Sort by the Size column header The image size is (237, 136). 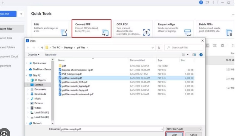click(182, 60)
